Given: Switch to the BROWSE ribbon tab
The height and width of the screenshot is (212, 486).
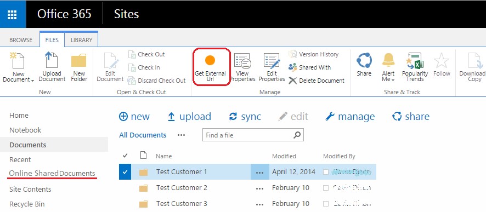Looking at the screenshot, I should 21,40.
